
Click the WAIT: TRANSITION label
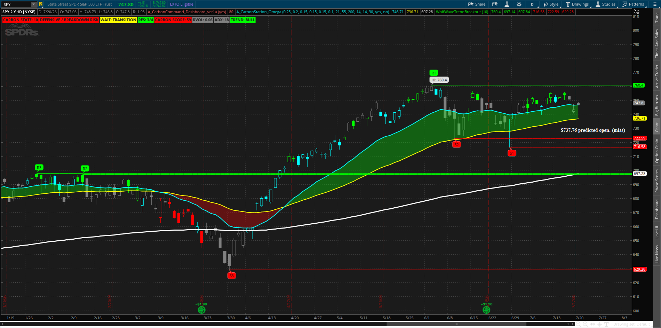pyautogui.click(x=118, y=20)
